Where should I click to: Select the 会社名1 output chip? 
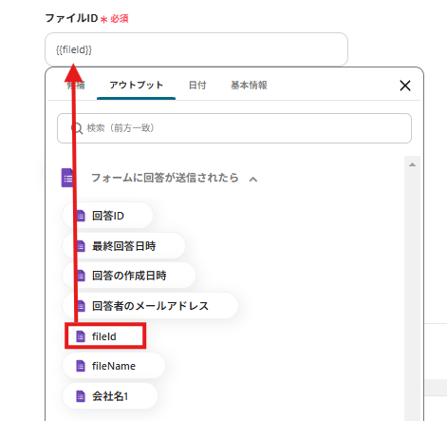pos(110,396)
